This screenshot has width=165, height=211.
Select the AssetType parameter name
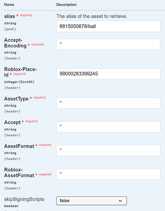(x=16, y=99)
